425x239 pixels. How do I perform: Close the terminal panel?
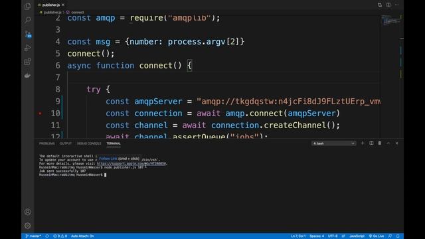pyautogui.click(x=397, y=143)
